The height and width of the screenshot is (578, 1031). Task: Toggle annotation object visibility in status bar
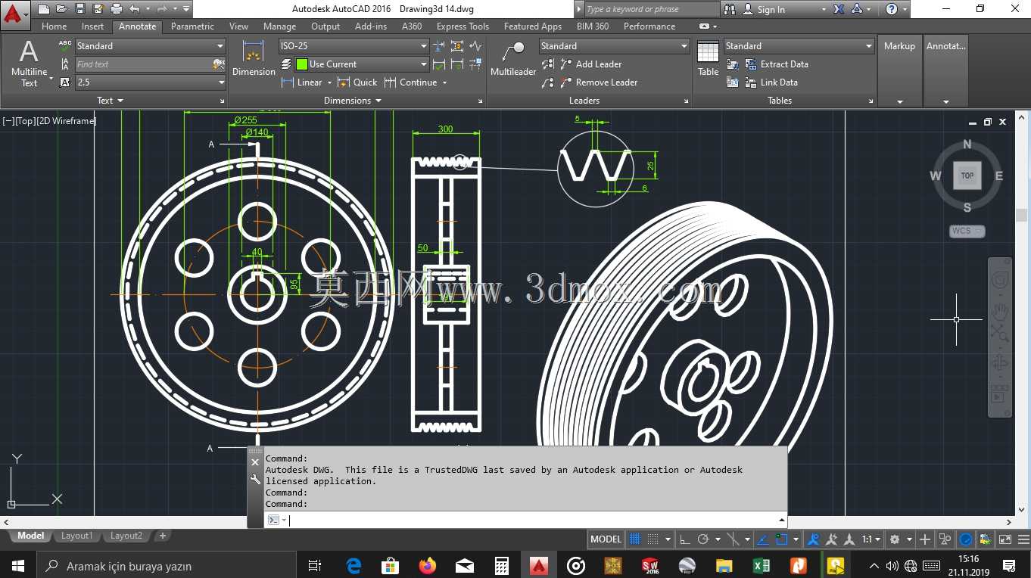[x=814, y=539]
